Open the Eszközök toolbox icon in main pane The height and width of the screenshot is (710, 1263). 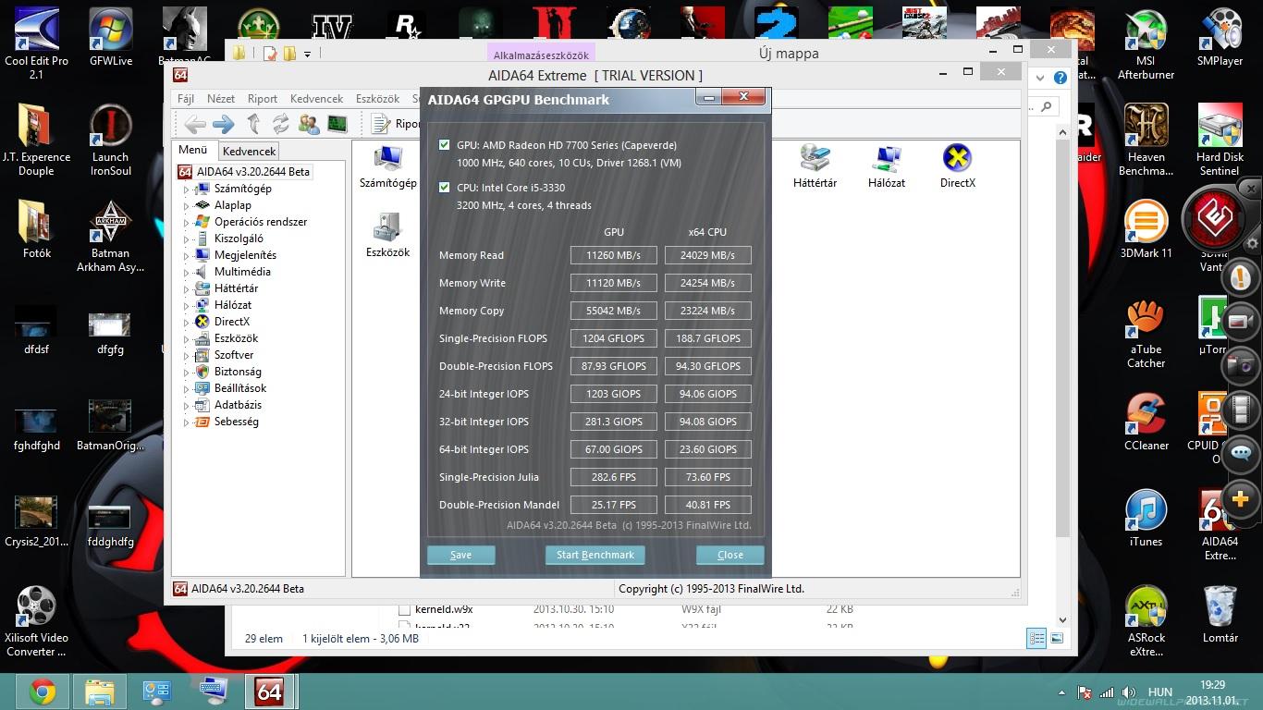[x=387, y=236]
